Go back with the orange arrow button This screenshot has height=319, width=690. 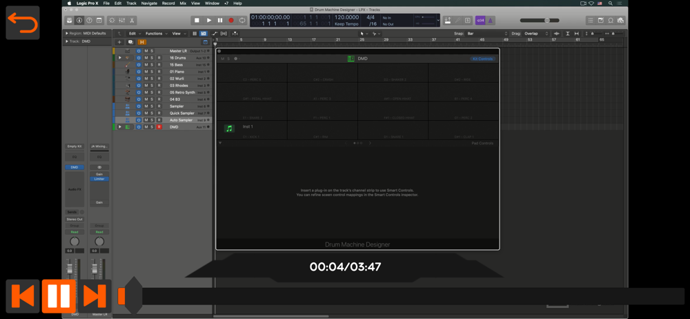point(23,23)
